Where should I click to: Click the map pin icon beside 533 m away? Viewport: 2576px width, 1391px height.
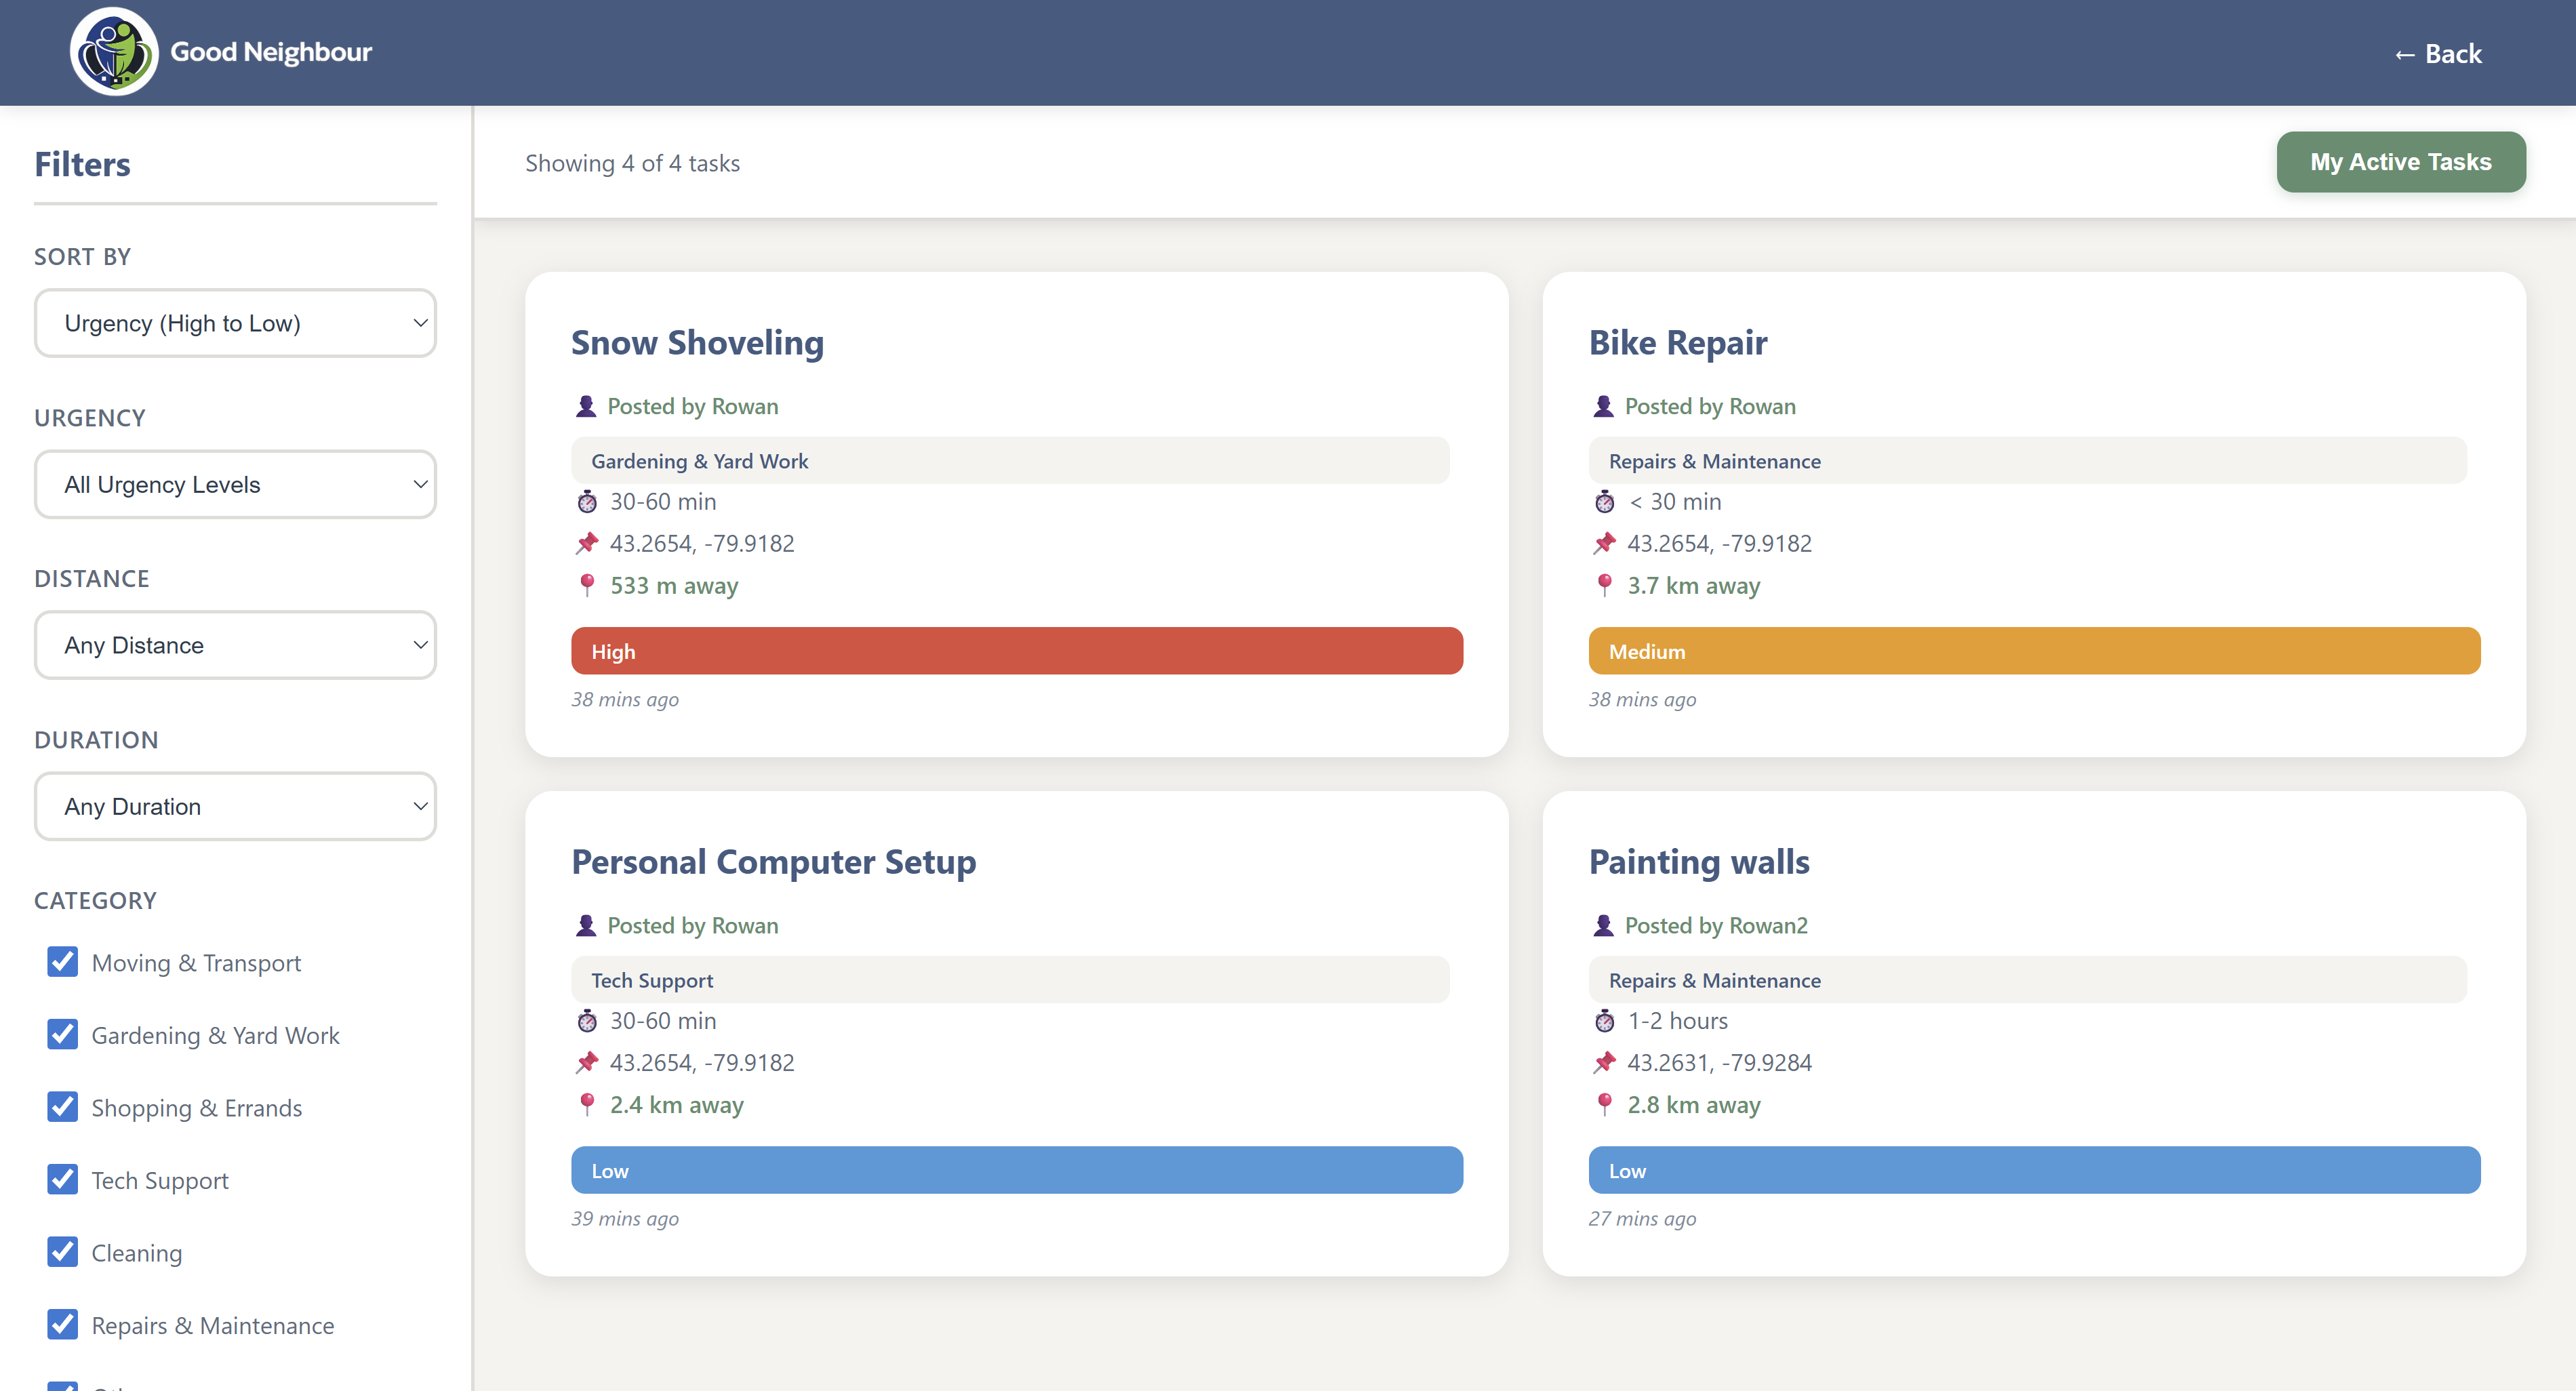click(587, 585)
